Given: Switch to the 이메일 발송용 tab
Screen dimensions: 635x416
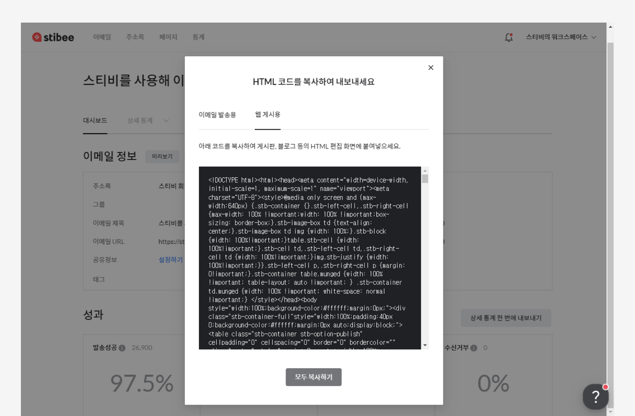Looking at the screenshot, I should click(217, 115).
